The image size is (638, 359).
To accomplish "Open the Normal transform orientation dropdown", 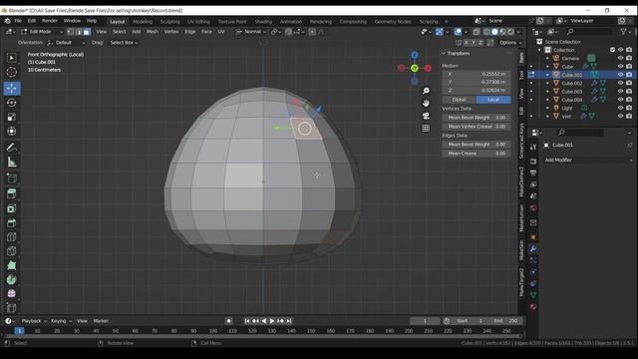I will click(251, 32).
